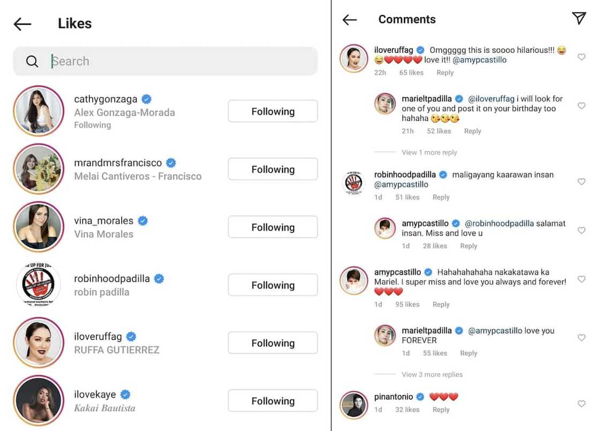The height and width of the screenshot is (431, 600).
Task: Click the back arrow on the Comments screen
Action: click(349, 19)
